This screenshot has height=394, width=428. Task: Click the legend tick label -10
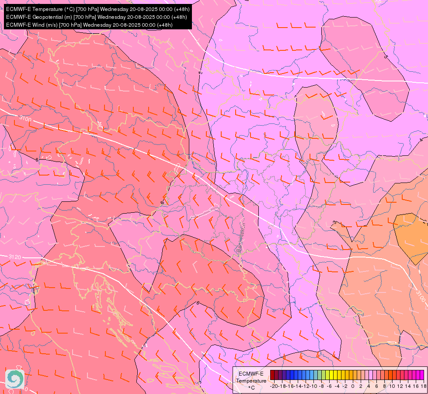click(x=314, y=386)
